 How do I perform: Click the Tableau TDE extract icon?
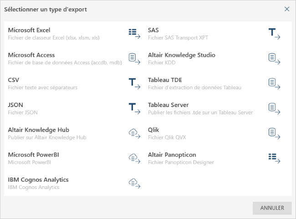pos(274,83)
